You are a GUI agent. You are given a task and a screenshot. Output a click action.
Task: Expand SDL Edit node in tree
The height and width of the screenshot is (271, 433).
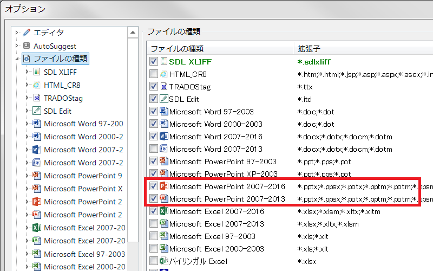pyautogui.click(x=27, y=111)
